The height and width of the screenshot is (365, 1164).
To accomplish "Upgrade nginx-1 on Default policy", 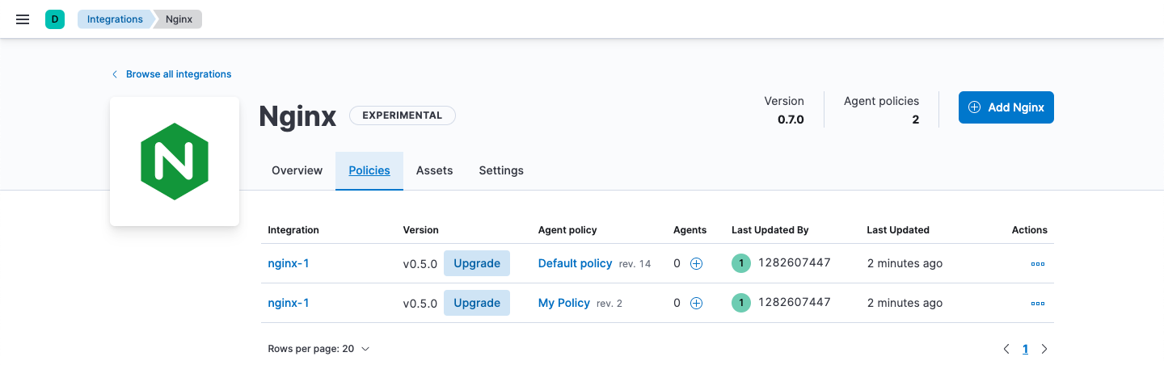I will tap(477, 263).
